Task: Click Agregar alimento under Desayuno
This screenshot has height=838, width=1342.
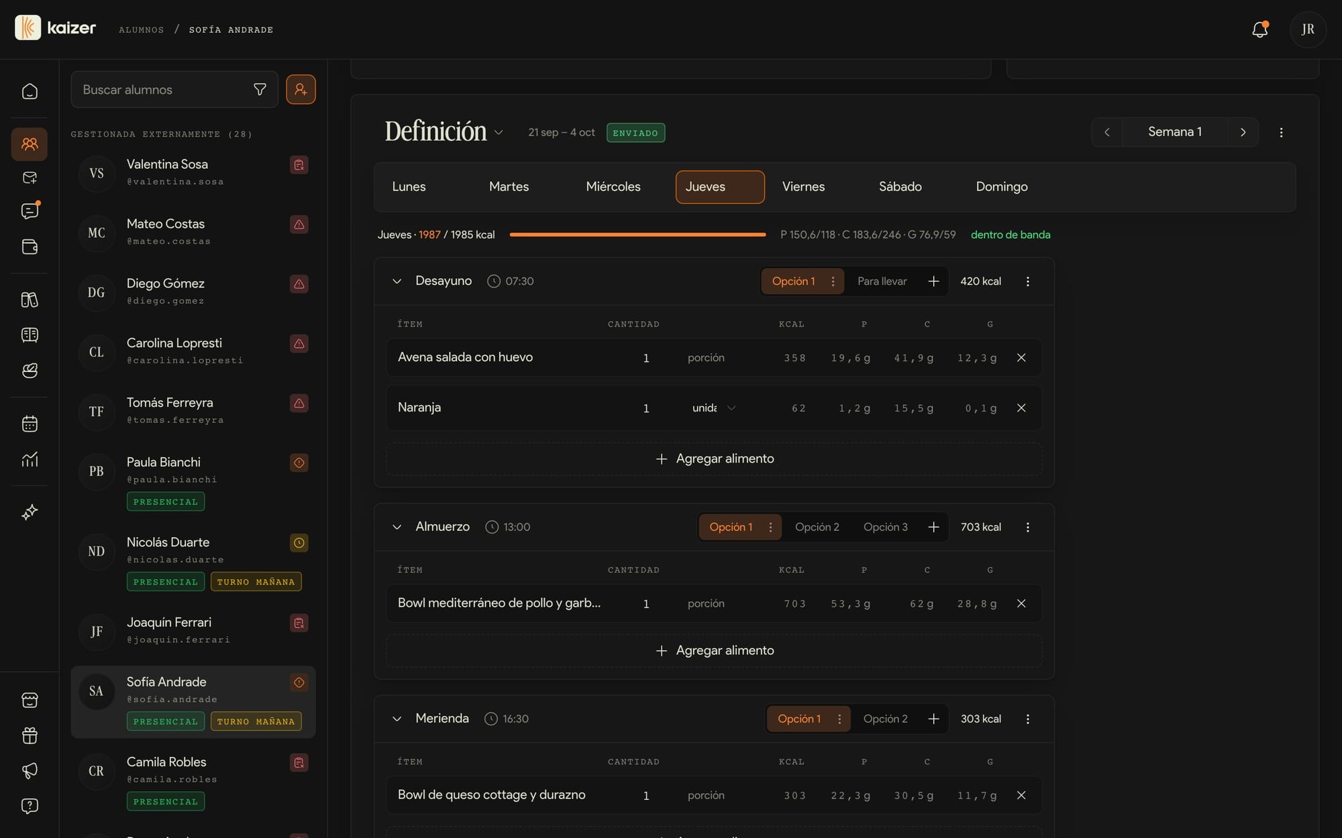Action: pyautogui.click(x=714, y=459)
